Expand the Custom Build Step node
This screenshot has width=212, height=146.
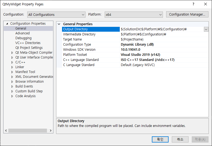pyautogui.click(x=12, y=91)
